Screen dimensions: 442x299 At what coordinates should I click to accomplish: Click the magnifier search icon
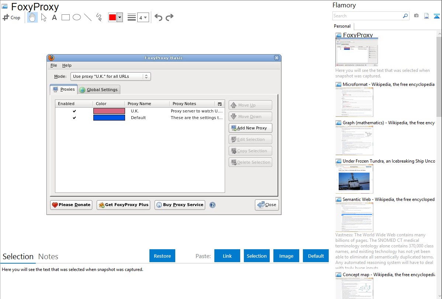point(405,16)
